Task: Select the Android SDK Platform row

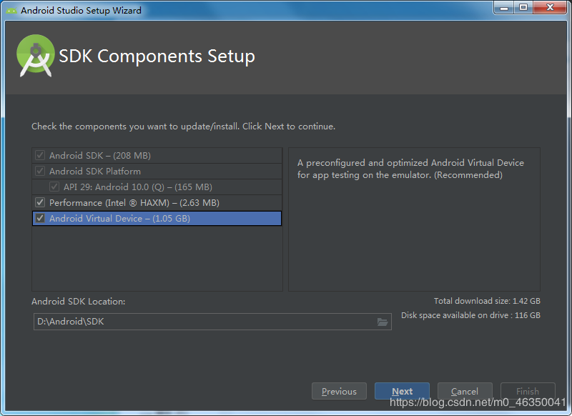Action: tap(157, 171)
